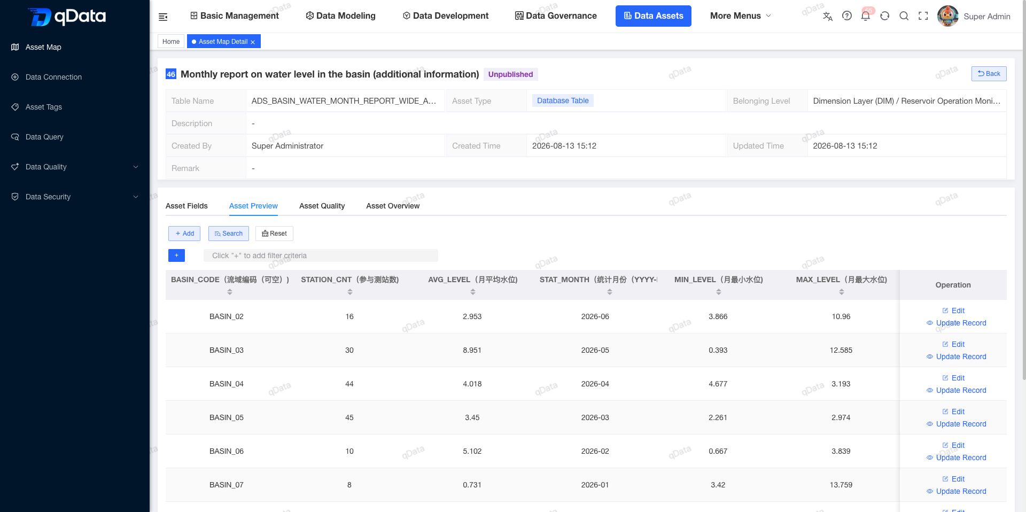This screenshot has width=1026, height=512.
Task: Edit the BASIN_03 row
Action: pyautogui.click(x=953, y=344)
